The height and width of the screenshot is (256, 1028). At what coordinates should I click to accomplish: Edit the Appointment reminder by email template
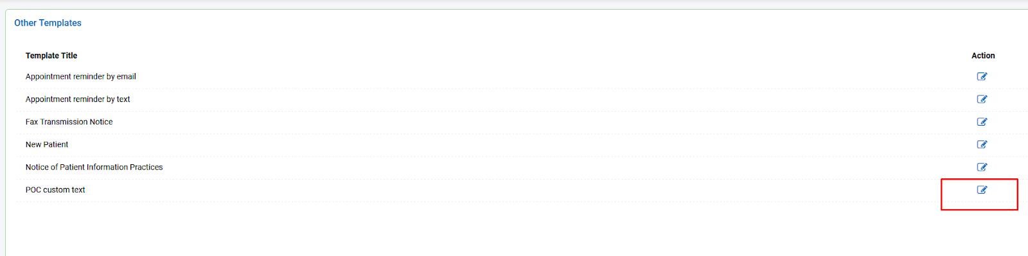click(982, 76)
